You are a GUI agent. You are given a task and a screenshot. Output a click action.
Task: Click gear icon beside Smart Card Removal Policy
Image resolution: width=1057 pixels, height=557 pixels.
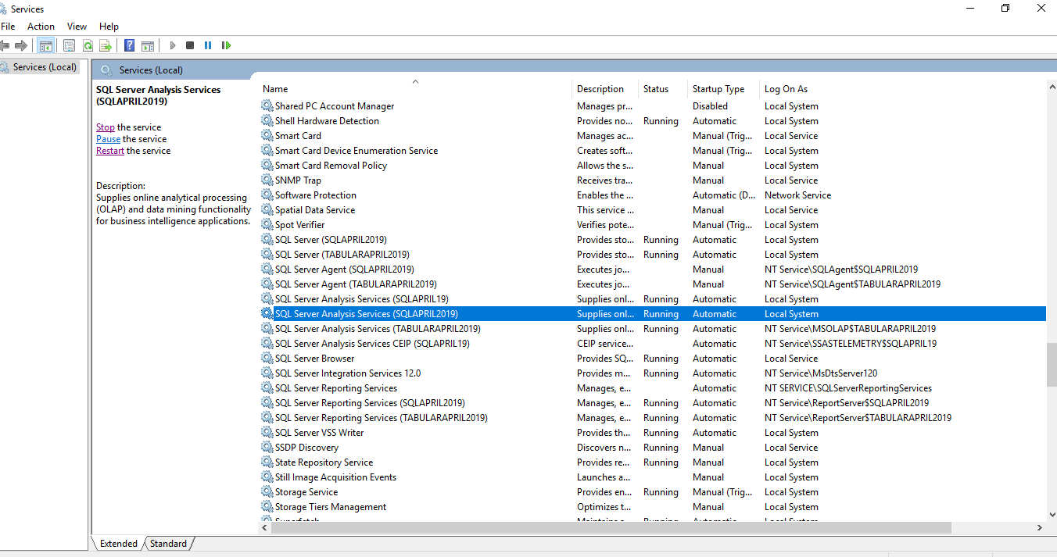(267, 166)
